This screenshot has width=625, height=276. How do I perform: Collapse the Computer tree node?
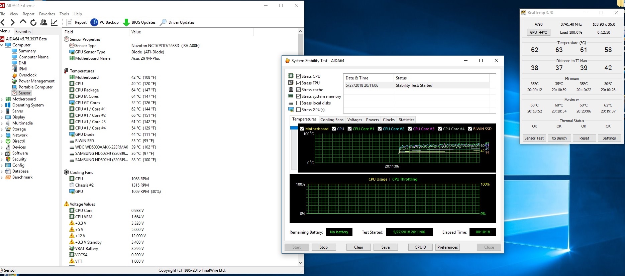click(x=2, y=45)
